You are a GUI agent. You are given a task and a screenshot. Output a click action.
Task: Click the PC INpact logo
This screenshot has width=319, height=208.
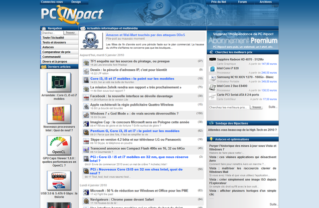(x=72, y=14)
